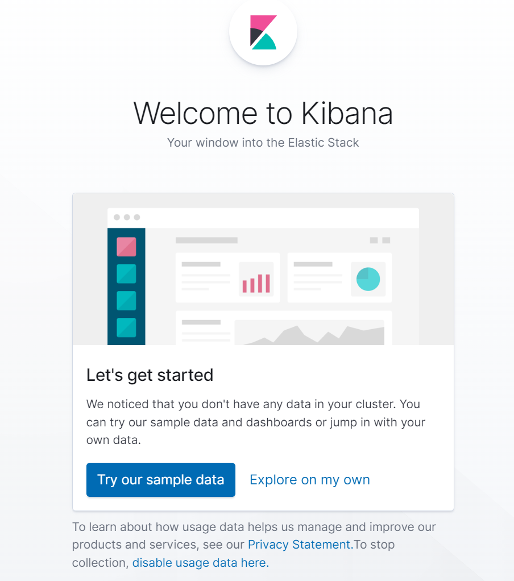The height and width of the screenshot is (581, 514).
Task: Click the Kibana logo at the top
Action: [263, 32]
